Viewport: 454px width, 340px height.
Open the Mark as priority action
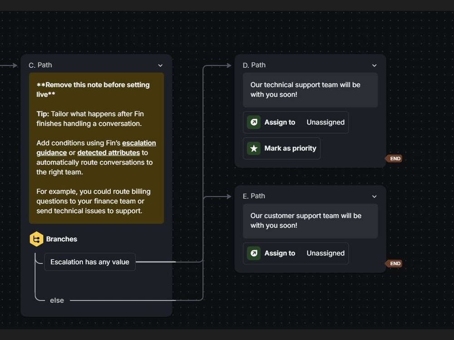[281, 148]
